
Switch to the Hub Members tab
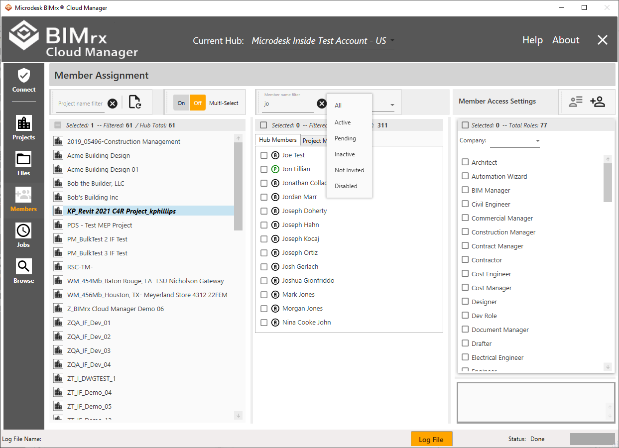pyautogui.click(x=278, y=140)
